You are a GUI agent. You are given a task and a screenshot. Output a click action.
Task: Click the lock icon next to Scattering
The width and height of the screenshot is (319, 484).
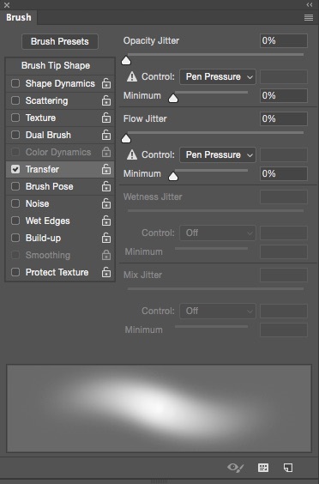pos(106,100)
